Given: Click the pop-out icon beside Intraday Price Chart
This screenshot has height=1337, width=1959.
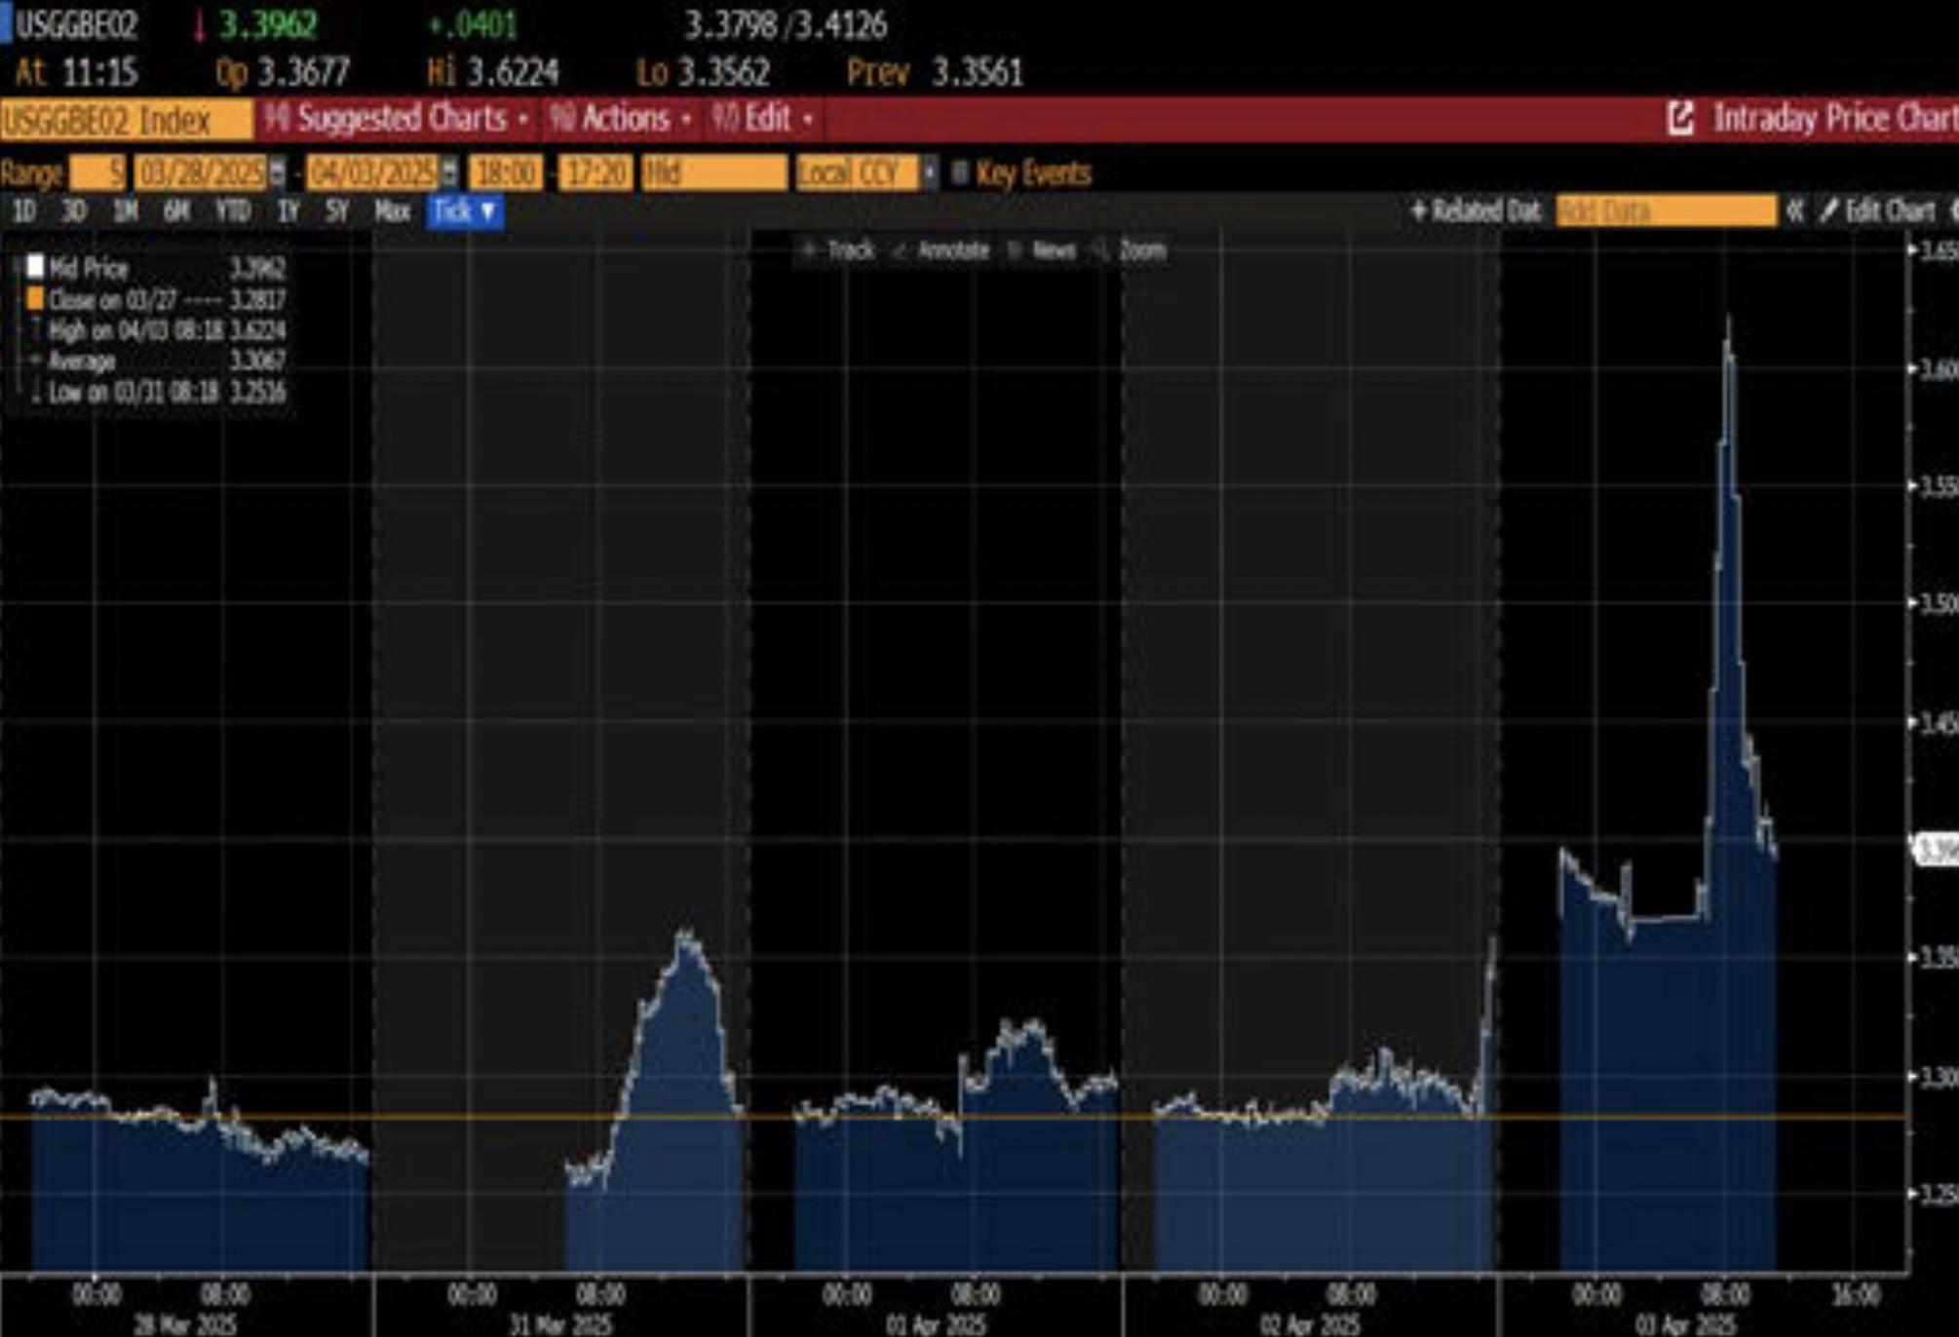Looking at the screenshot, I should pos(1680,119).
